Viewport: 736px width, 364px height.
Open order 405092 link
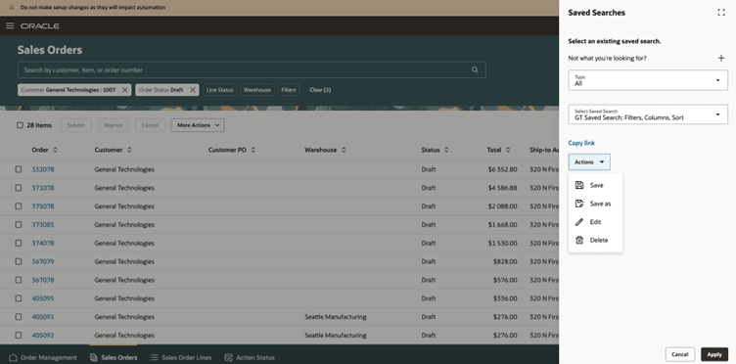click(x=43, y=336)
